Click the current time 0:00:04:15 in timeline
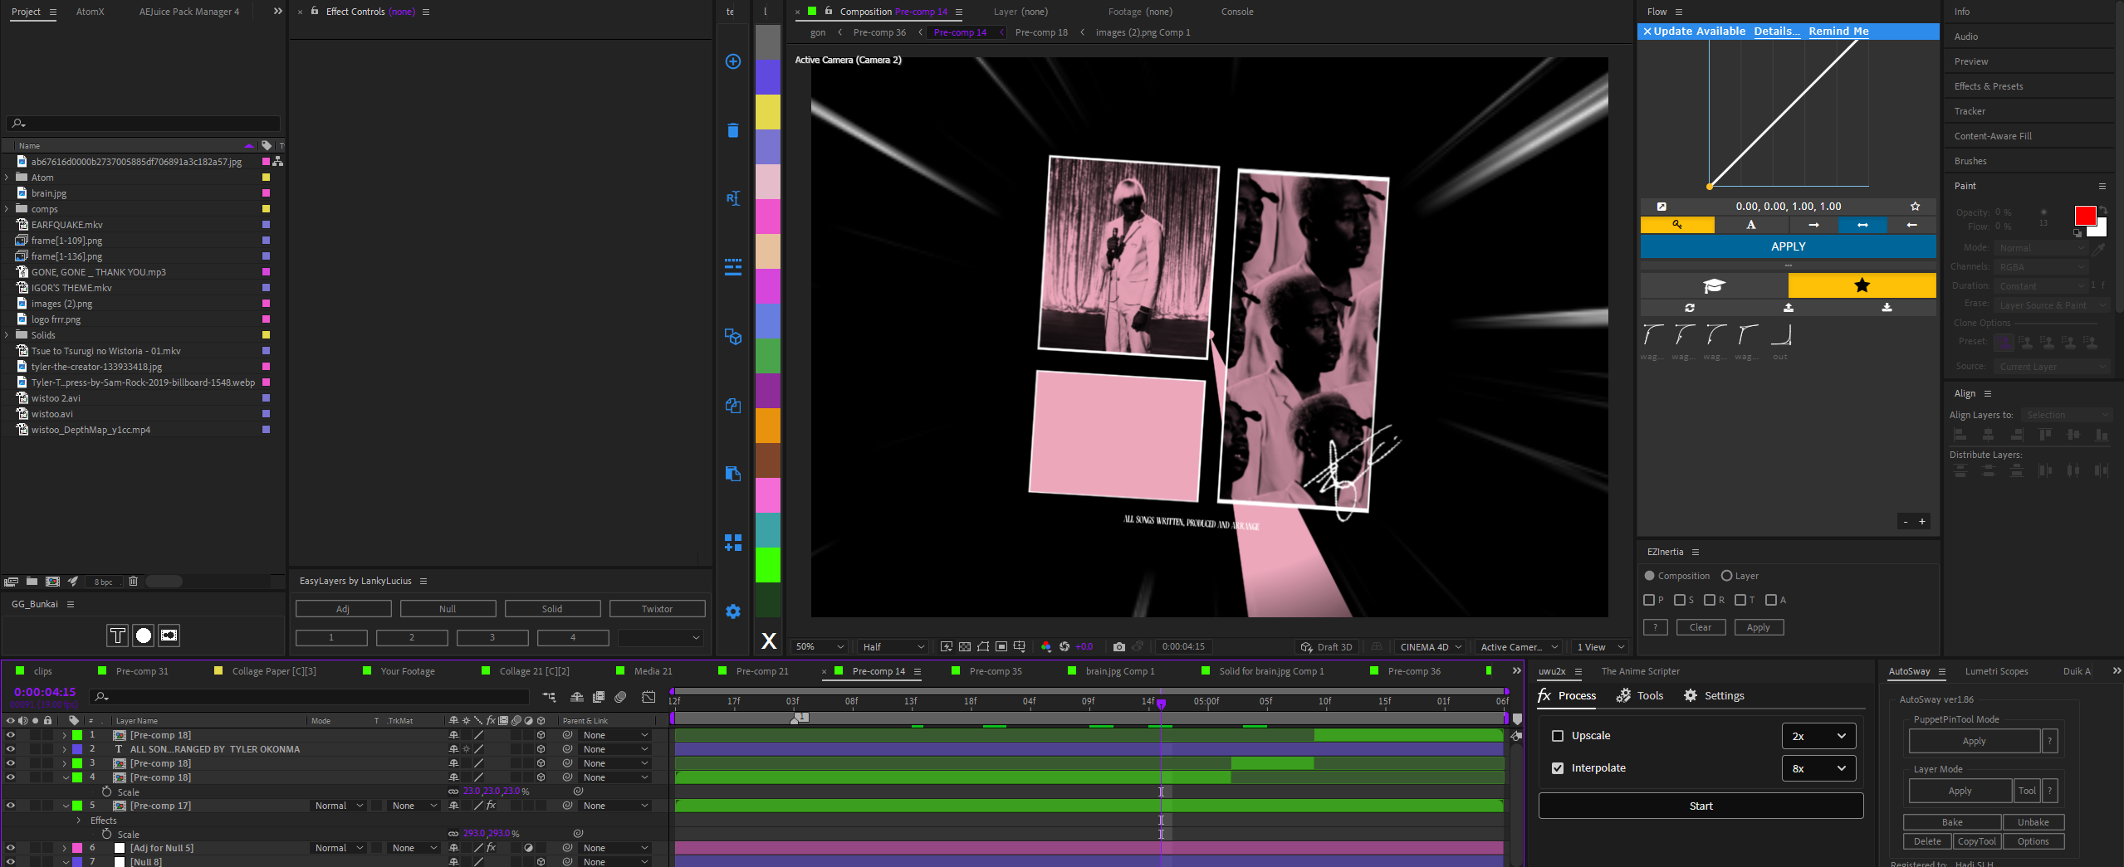This screenshot has height=867, width=2124. coord(45,692)
